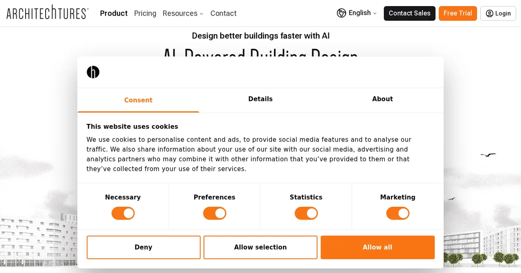Viewport: 521px width, 273px height.
Task: Turn off the Statistics cookies switch
Action: tap(306, 213)
